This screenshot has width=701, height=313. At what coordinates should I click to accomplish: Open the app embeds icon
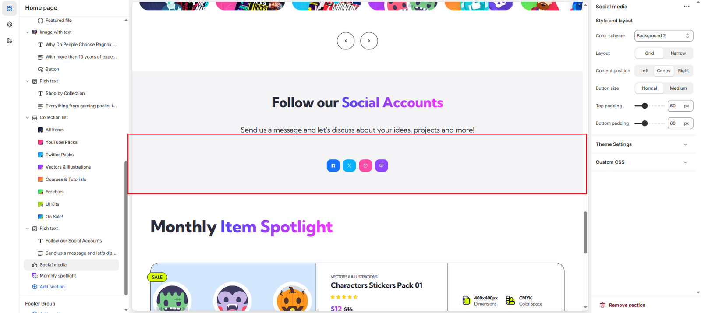point(9,41)
